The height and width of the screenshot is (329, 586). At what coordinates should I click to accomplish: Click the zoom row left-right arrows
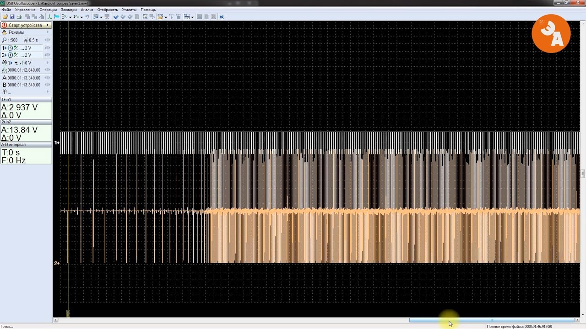pyautogui.click(x=47, y=40)
